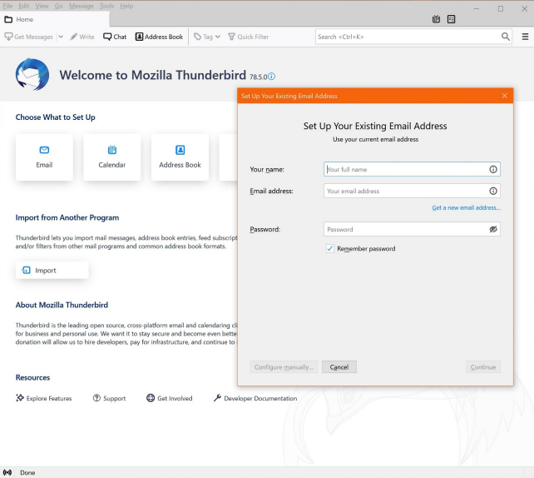Viewport: 534px width, 478px height.
Task: Click the Thunderbird logo
Action: (x=32, y=74)
